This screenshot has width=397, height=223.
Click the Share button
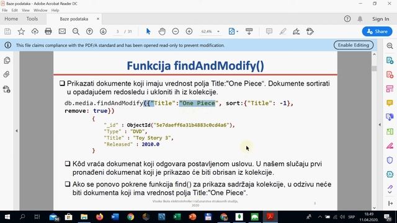point(377,32)
